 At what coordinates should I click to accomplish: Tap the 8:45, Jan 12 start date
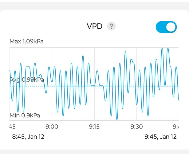coord(28,136)
